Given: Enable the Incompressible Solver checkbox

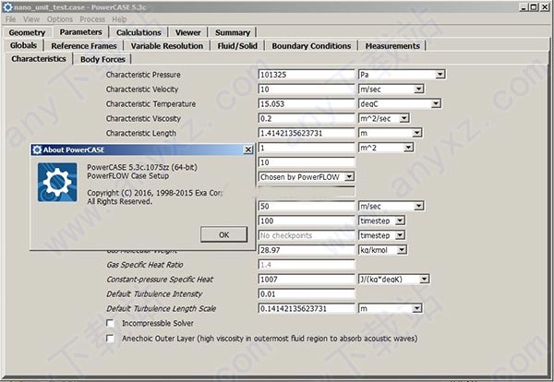Looking at the screenshot, I should pos(110,323).
